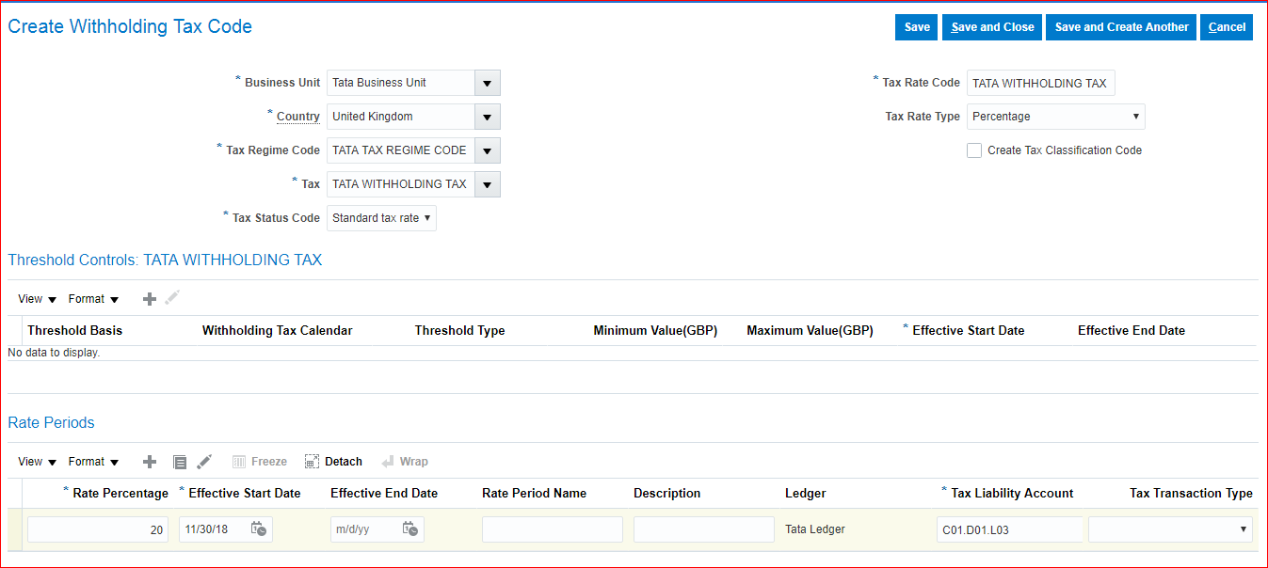Add a new row in Threshold Controls
The image size is (1268, 568).
[149, 299]
